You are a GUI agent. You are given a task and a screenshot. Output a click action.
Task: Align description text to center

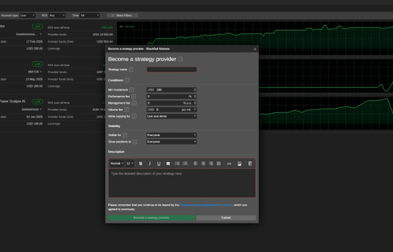(x=203, y=163)
